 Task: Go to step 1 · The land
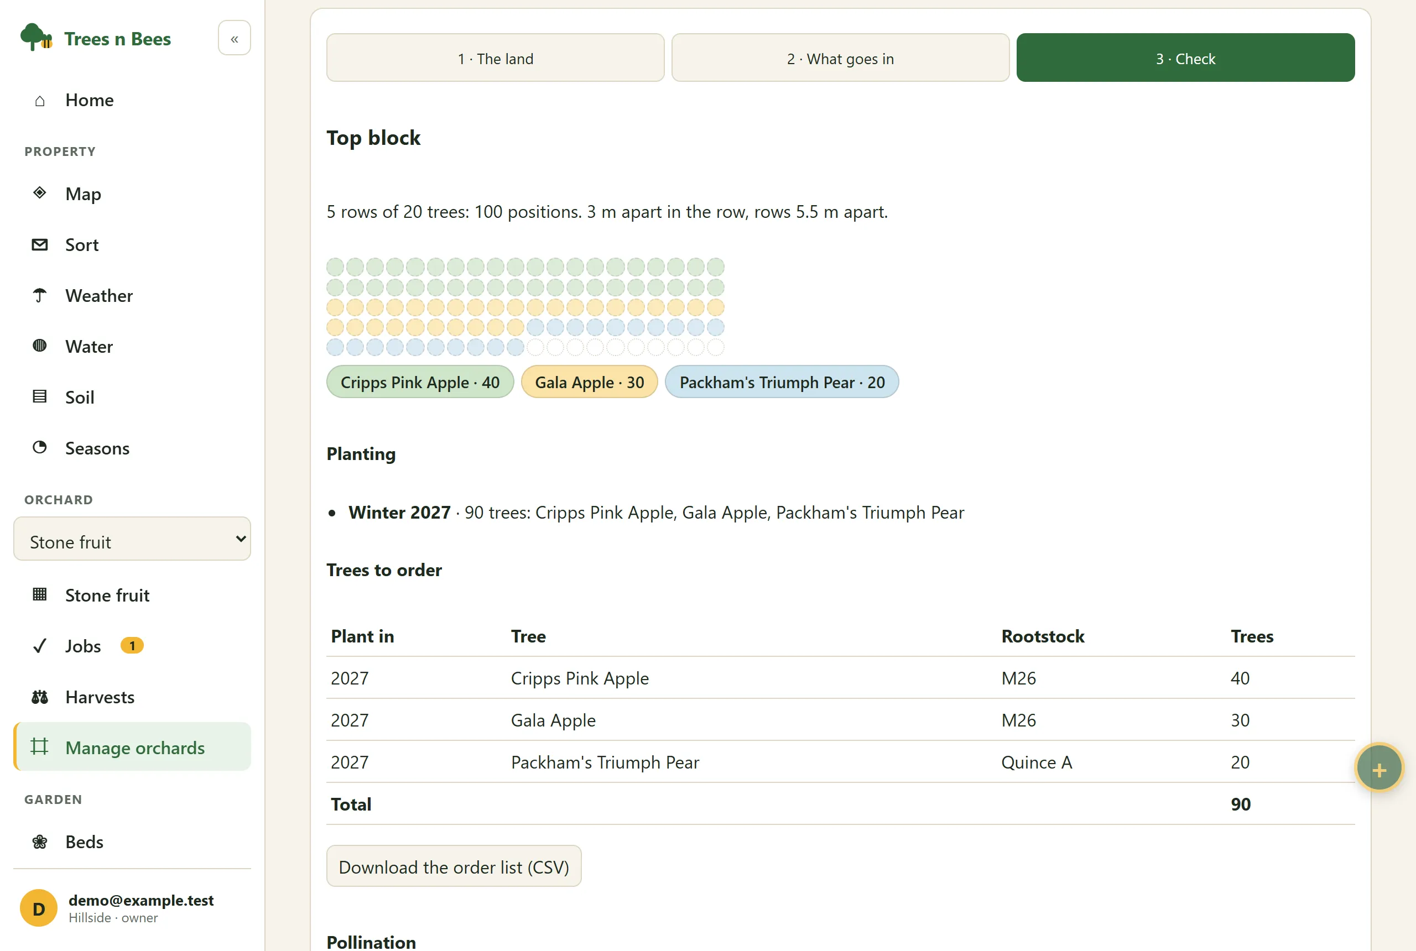tap(495, 58)
